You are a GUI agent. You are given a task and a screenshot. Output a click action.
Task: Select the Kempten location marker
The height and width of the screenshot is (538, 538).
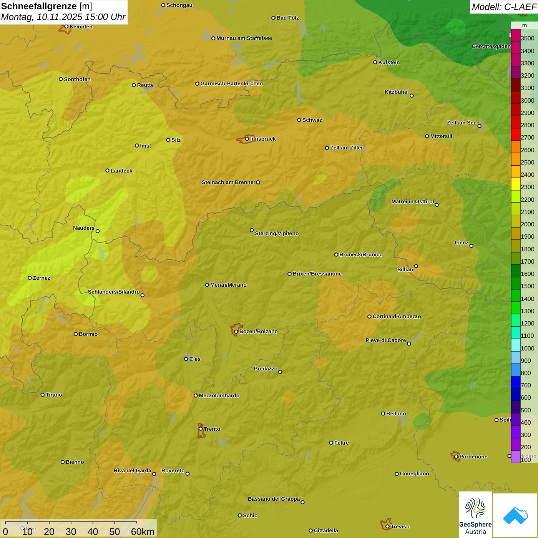click(66, 27)
